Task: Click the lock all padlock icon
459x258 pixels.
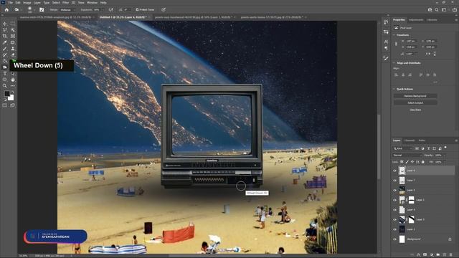Action: pos(422,162)
